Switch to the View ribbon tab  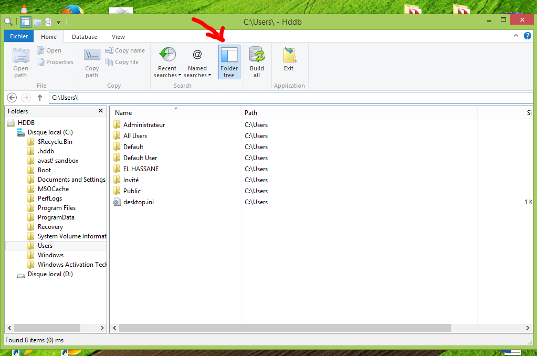pyautogui.click(x=118, y=37)
